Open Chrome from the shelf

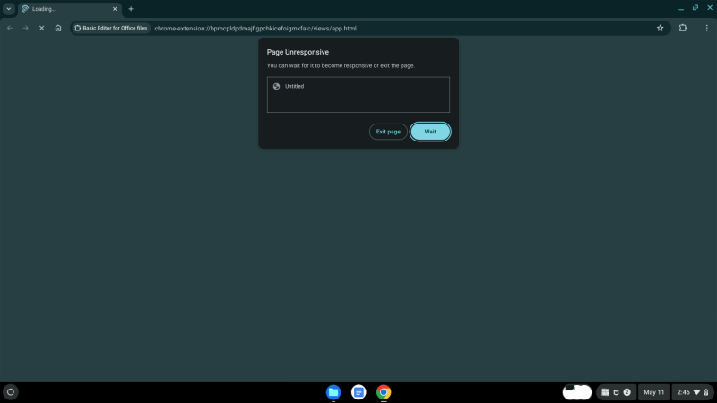[x=384, y=392]
